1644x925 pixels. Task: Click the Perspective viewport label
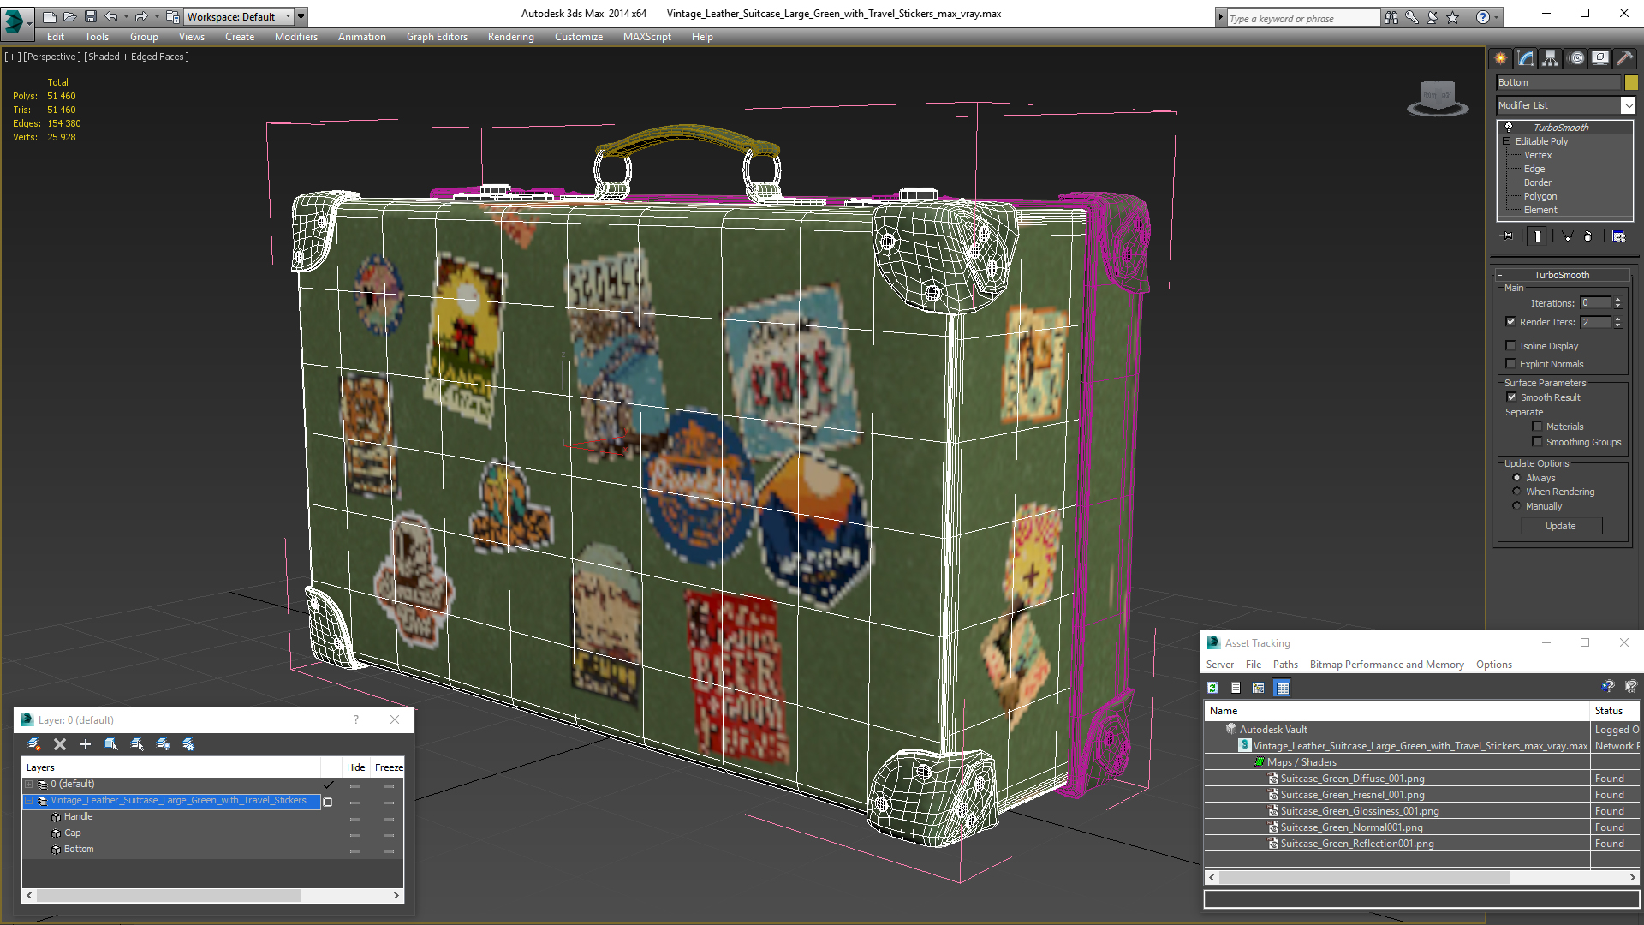click(x=51, y=57)
